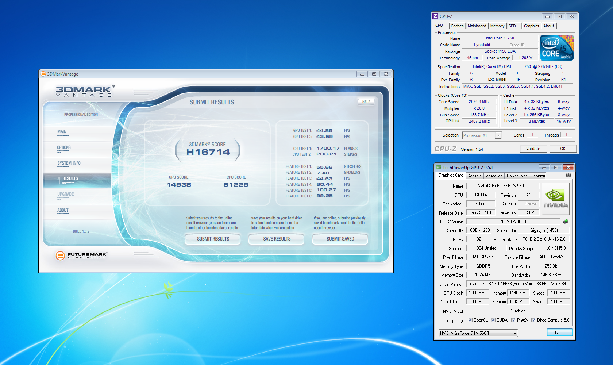
Task: Open the Validation tab in GPU-Z
Action: [x=494, y=176]
